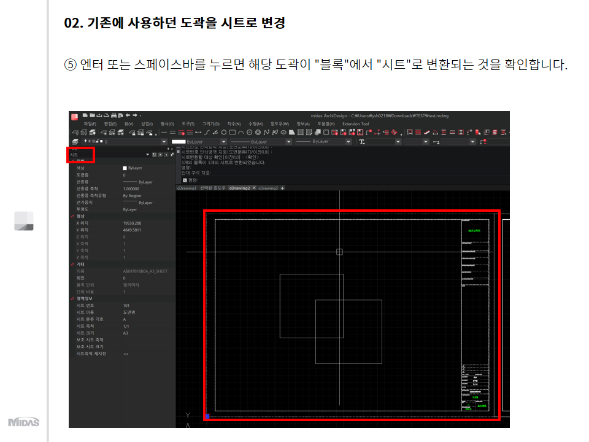
Task: Select the Spline curve tool
Action: (x=266, y=133)
